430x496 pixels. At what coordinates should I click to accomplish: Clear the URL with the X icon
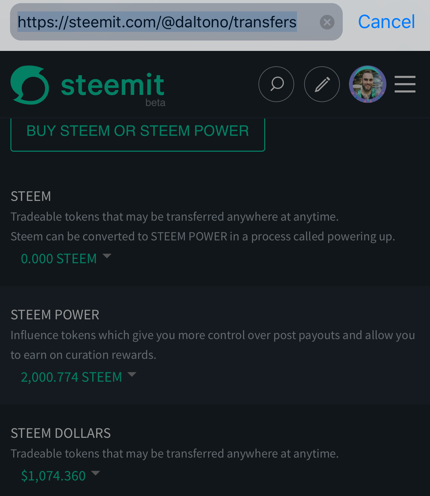[x=327, y=22]
